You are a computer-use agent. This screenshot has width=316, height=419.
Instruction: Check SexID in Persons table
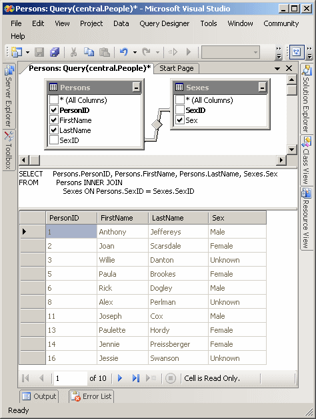tap(54, 140)
